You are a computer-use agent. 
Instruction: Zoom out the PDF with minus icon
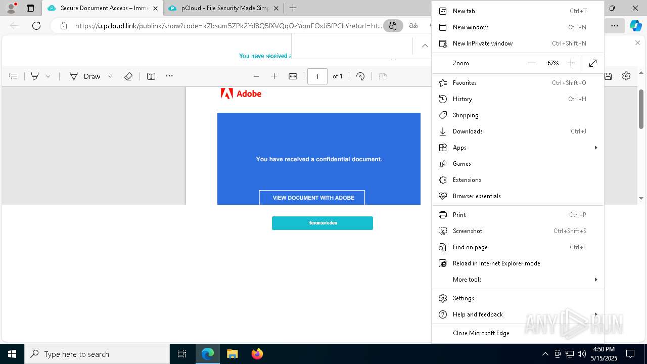(256, 76)
